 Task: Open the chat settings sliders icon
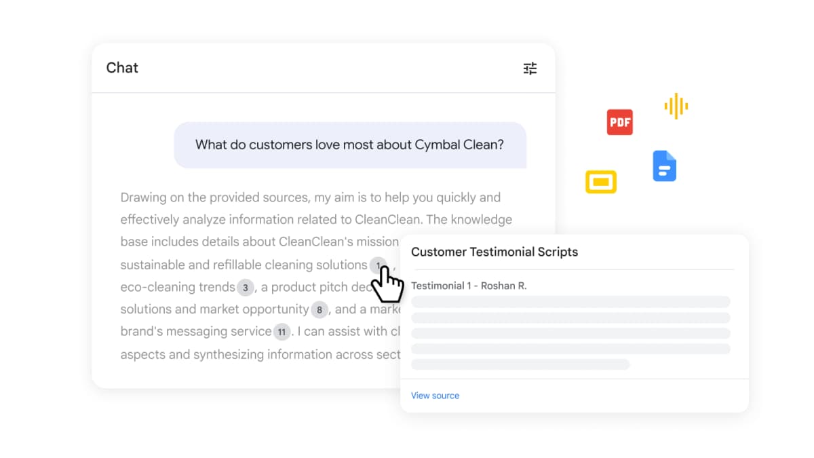pyautogui.click(x=530, y=68)
